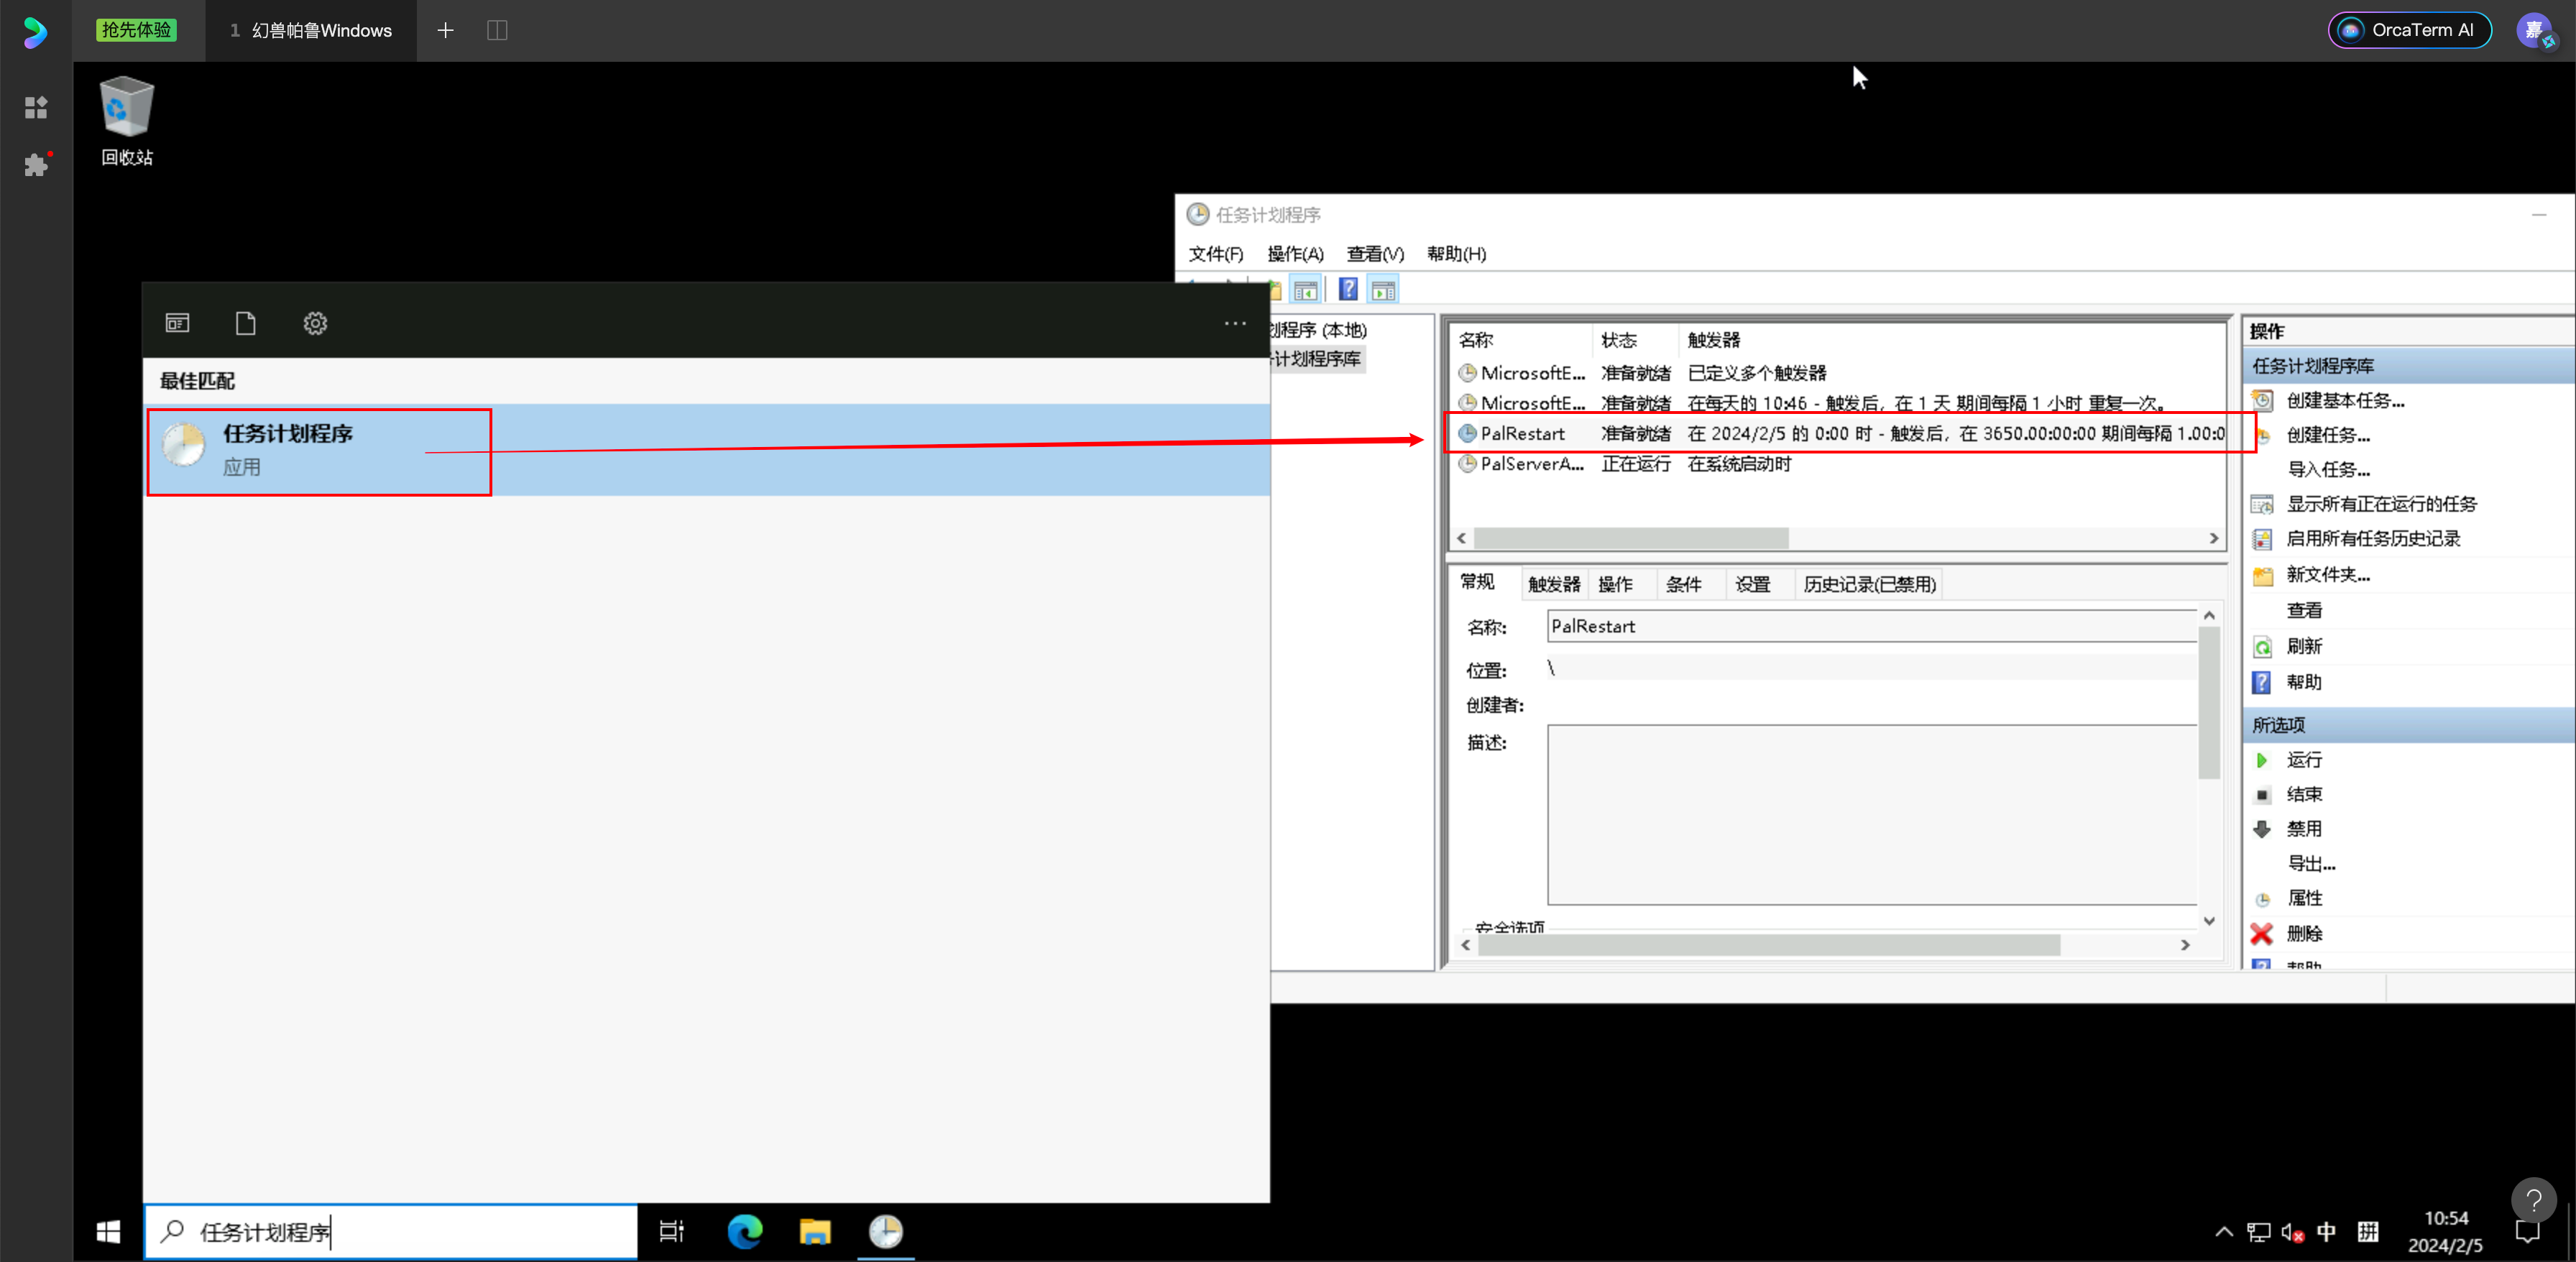Image resolution: width=2576 pixels, height=1262 pixels.
Task: Click the help question mark toolbar icon
Action: tap(1348, 290)
